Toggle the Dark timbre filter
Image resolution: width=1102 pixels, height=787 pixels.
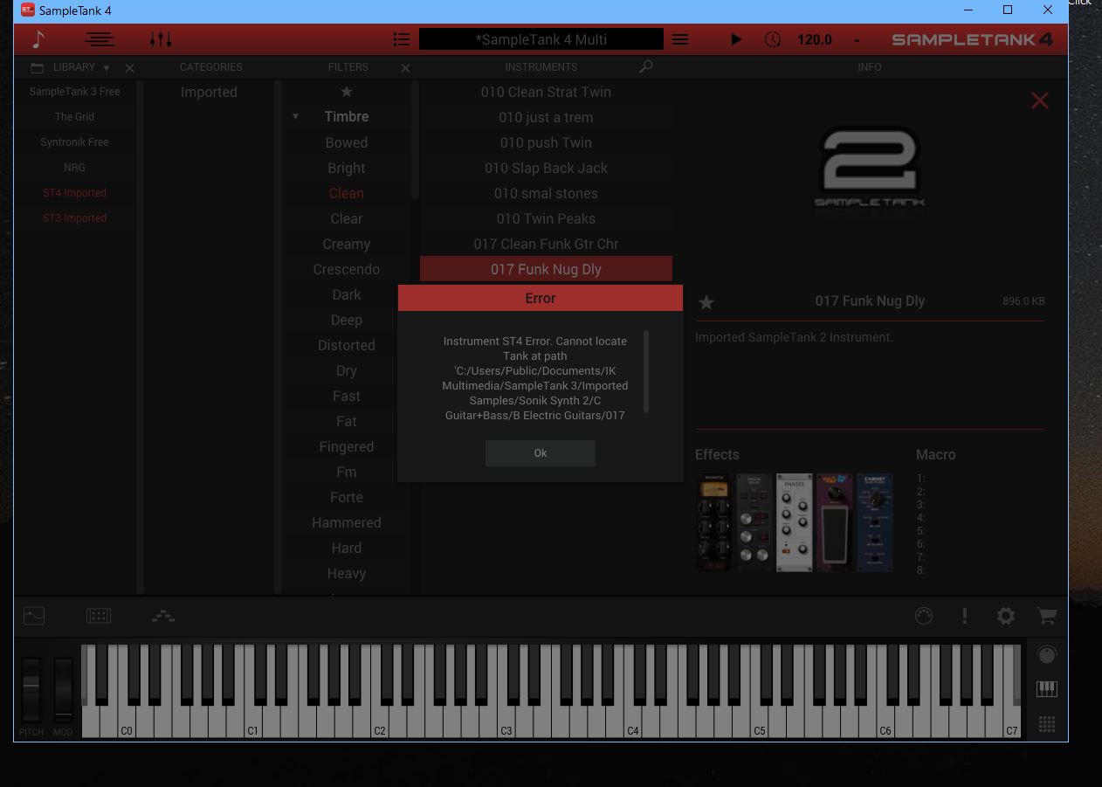click(x=347, y=294)
